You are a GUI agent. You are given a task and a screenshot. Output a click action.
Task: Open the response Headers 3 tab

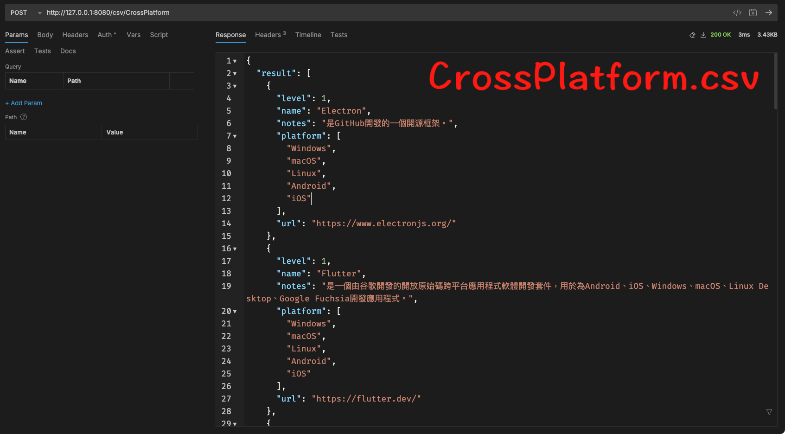pyautogui.click(x=270, y=35)
